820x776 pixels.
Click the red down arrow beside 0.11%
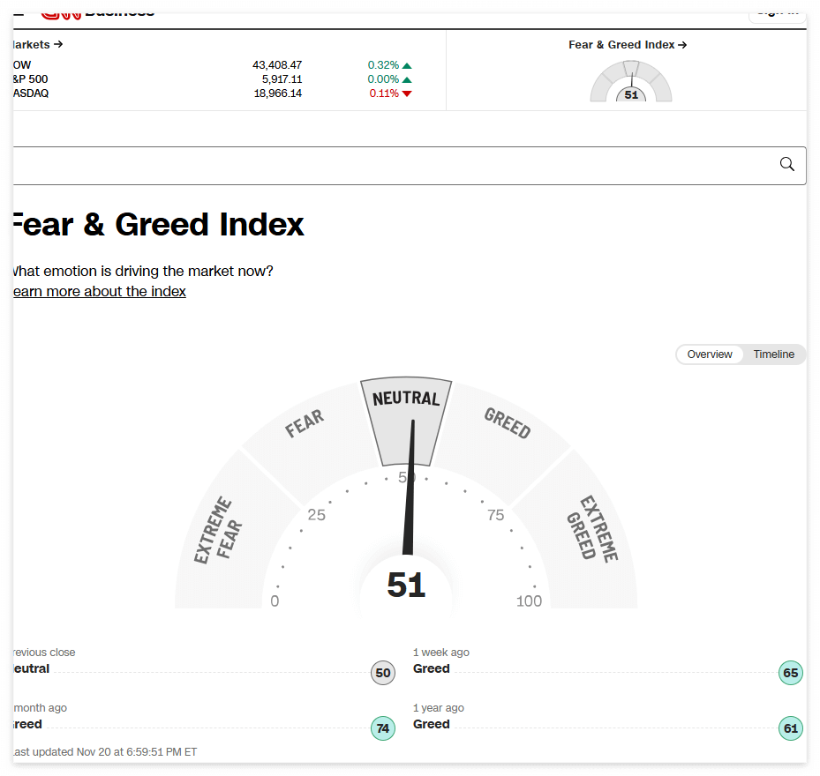click(408, 93)
